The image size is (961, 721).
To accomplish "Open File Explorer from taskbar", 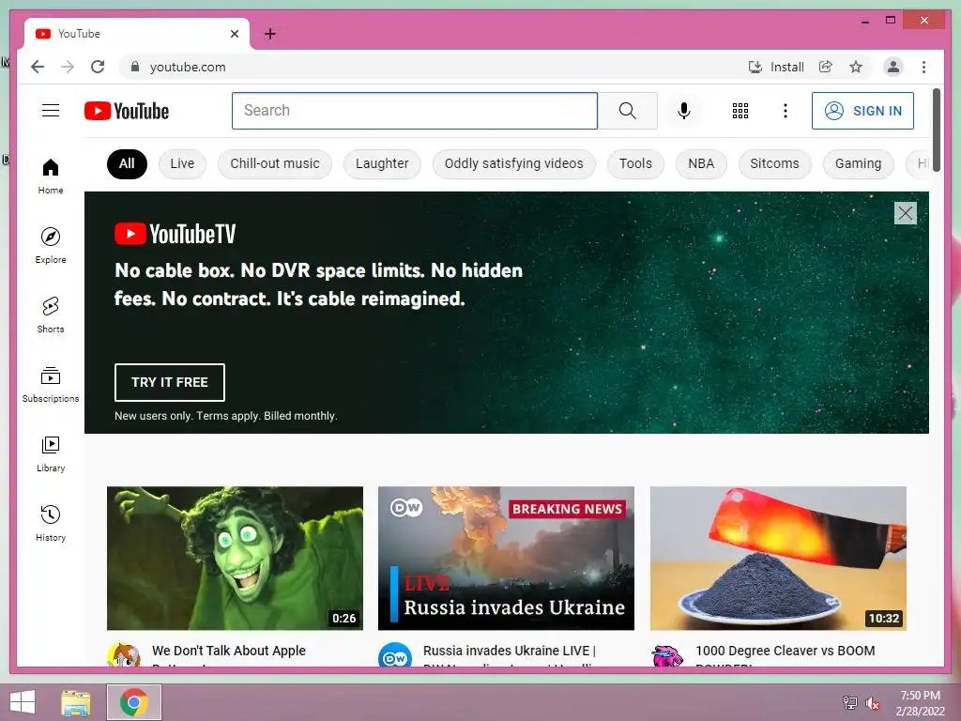I will (x=76, y=702).
